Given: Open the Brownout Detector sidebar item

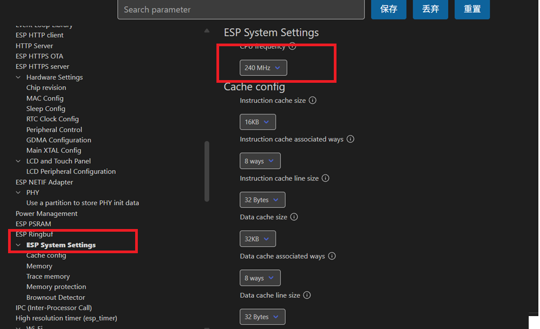Looking at the screenshot, I should [55, 297].
